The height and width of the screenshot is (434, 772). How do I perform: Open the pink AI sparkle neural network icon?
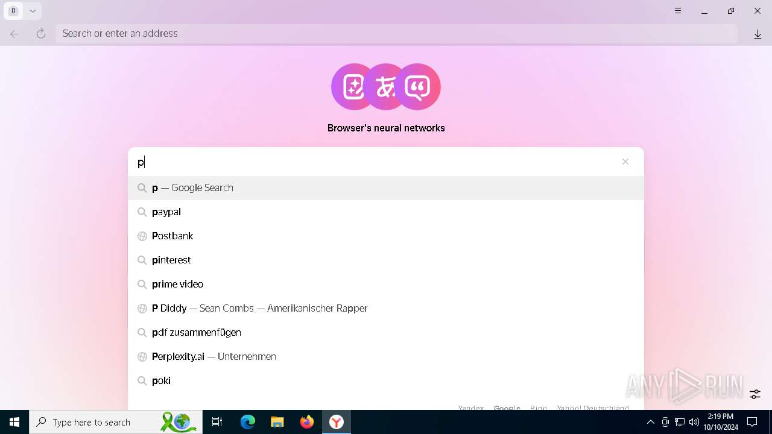pos(350,87)
